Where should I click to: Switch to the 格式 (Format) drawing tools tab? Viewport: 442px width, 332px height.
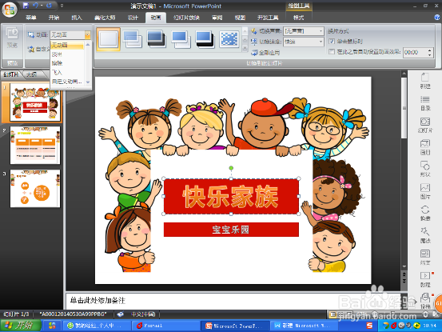[298, 18]
